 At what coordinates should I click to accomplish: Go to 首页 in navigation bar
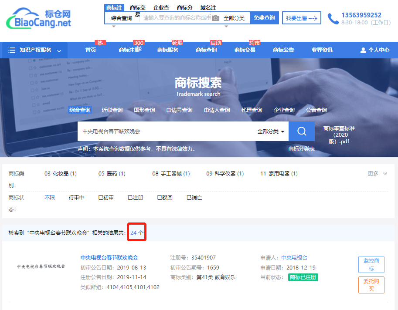[x=91, y=50]
